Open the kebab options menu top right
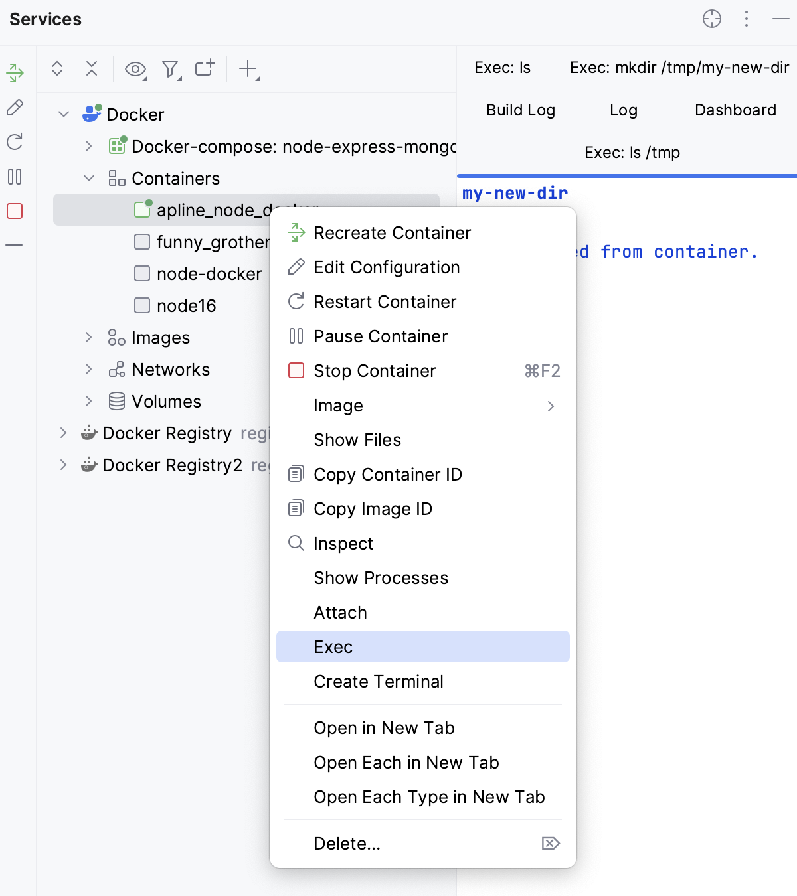The image size is (797, 896). (x=746, y=19)
